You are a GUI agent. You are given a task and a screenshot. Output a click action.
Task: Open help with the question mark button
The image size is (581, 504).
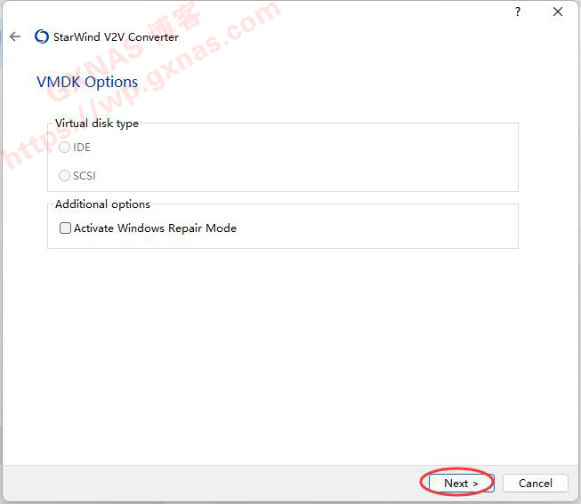click(x=518, y=12)
